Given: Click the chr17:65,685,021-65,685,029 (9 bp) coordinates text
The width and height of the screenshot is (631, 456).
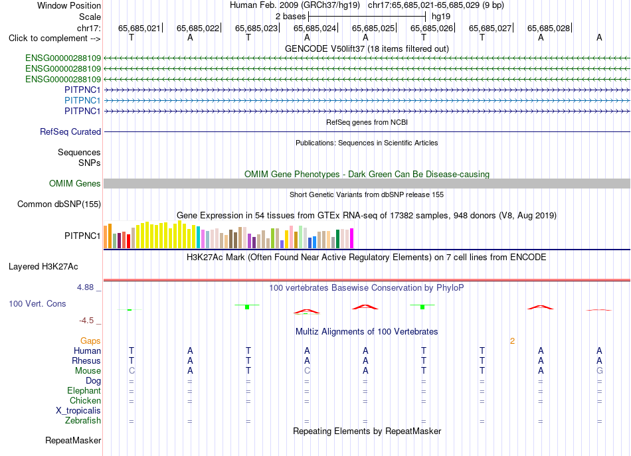Looking at the screenshot, I should [x=436, y=5].
